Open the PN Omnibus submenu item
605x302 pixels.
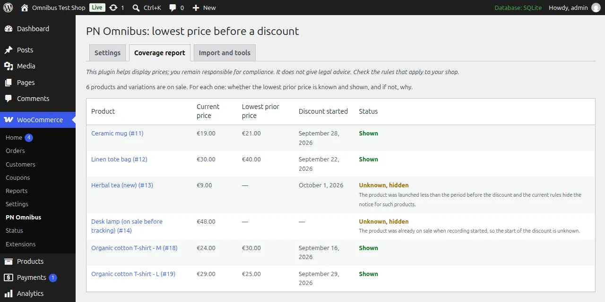(23, 218)
